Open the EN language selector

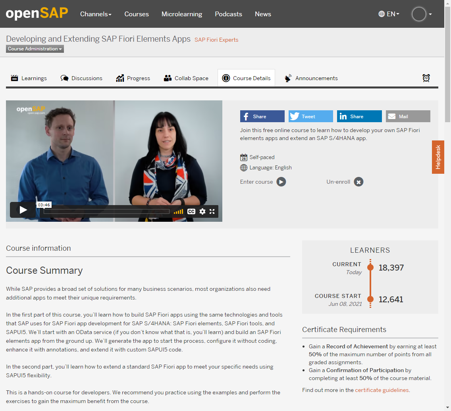point(389,14)
